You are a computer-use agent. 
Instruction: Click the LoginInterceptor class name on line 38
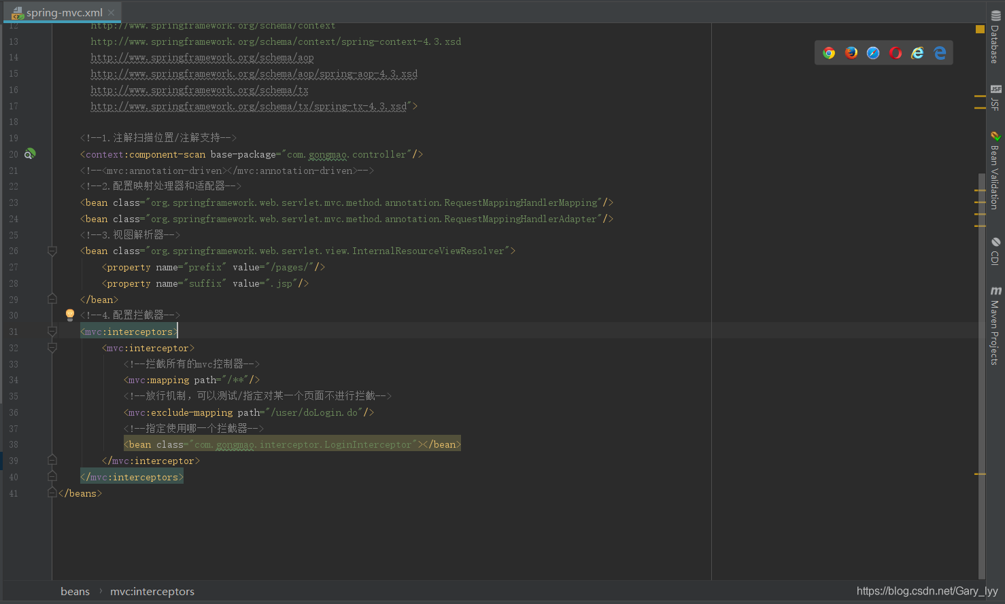point(368,444)
